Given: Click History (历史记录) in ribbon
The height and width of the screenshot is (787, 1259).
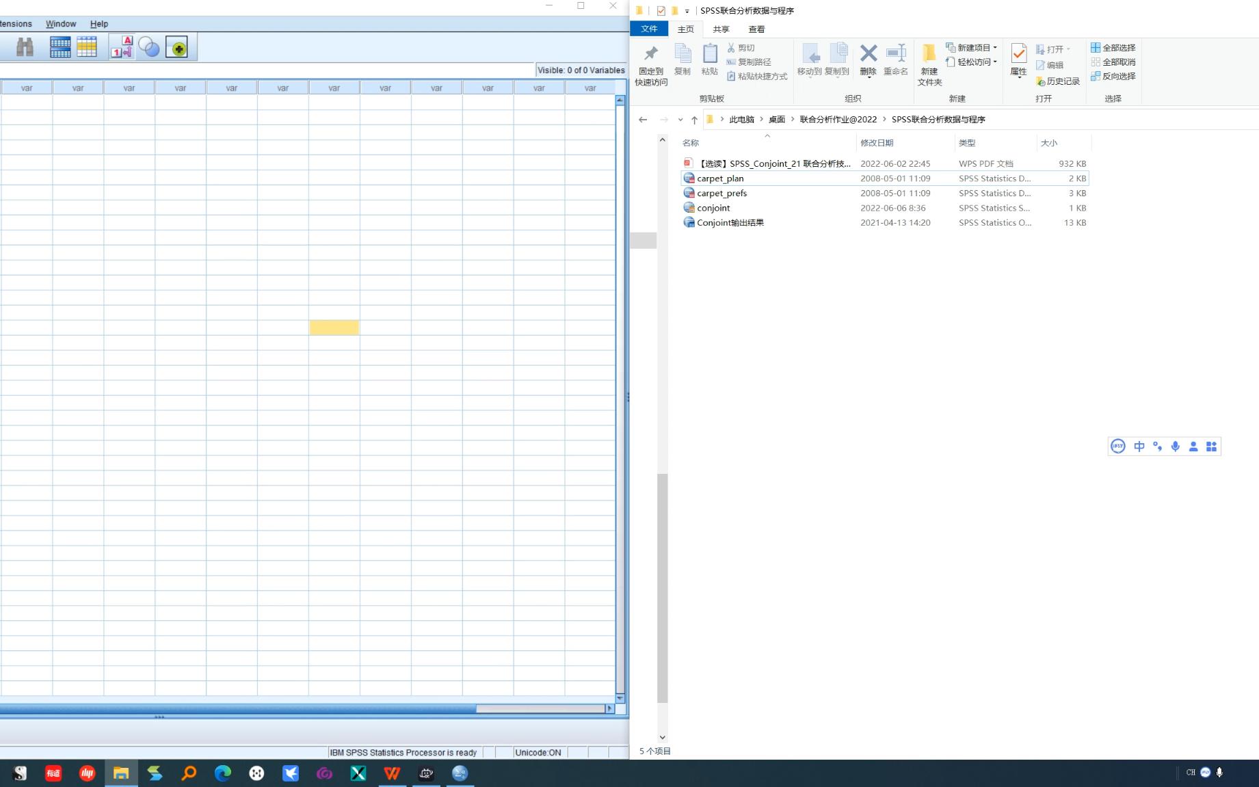Looking at the screenshot, I should click(x=1058, y=81).
